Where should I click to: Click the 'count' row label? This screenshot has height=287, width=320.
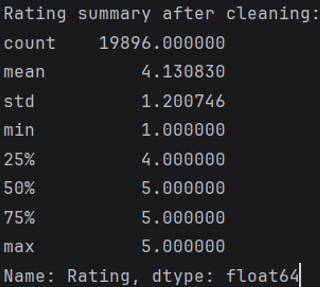[x=29, y=43]
